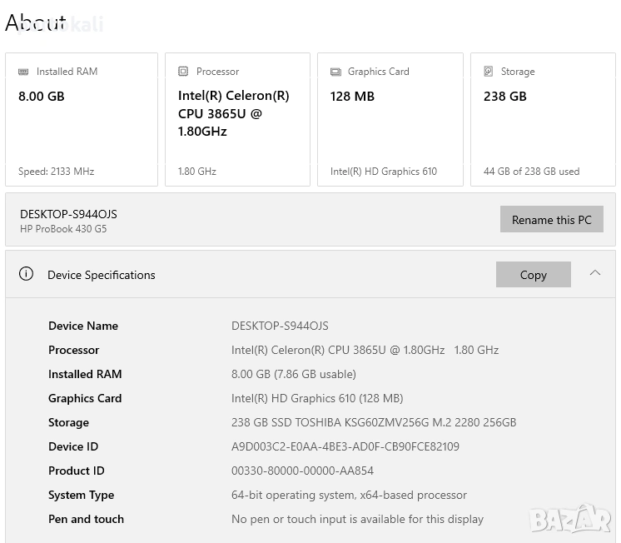Click the Storage drive icon
Image resolution: width=621 pixels, height=543 pixels.
(489, 72)
